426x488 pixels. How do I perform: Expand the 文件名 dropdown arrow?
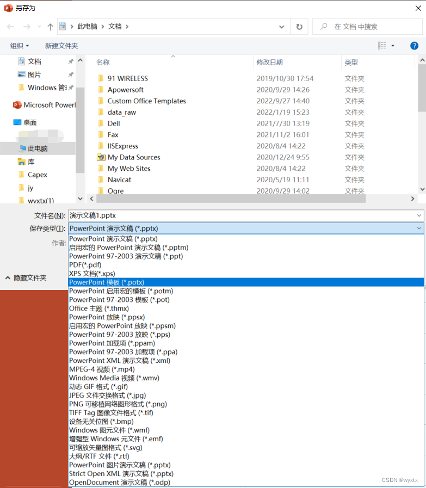(x=419, y=215)
